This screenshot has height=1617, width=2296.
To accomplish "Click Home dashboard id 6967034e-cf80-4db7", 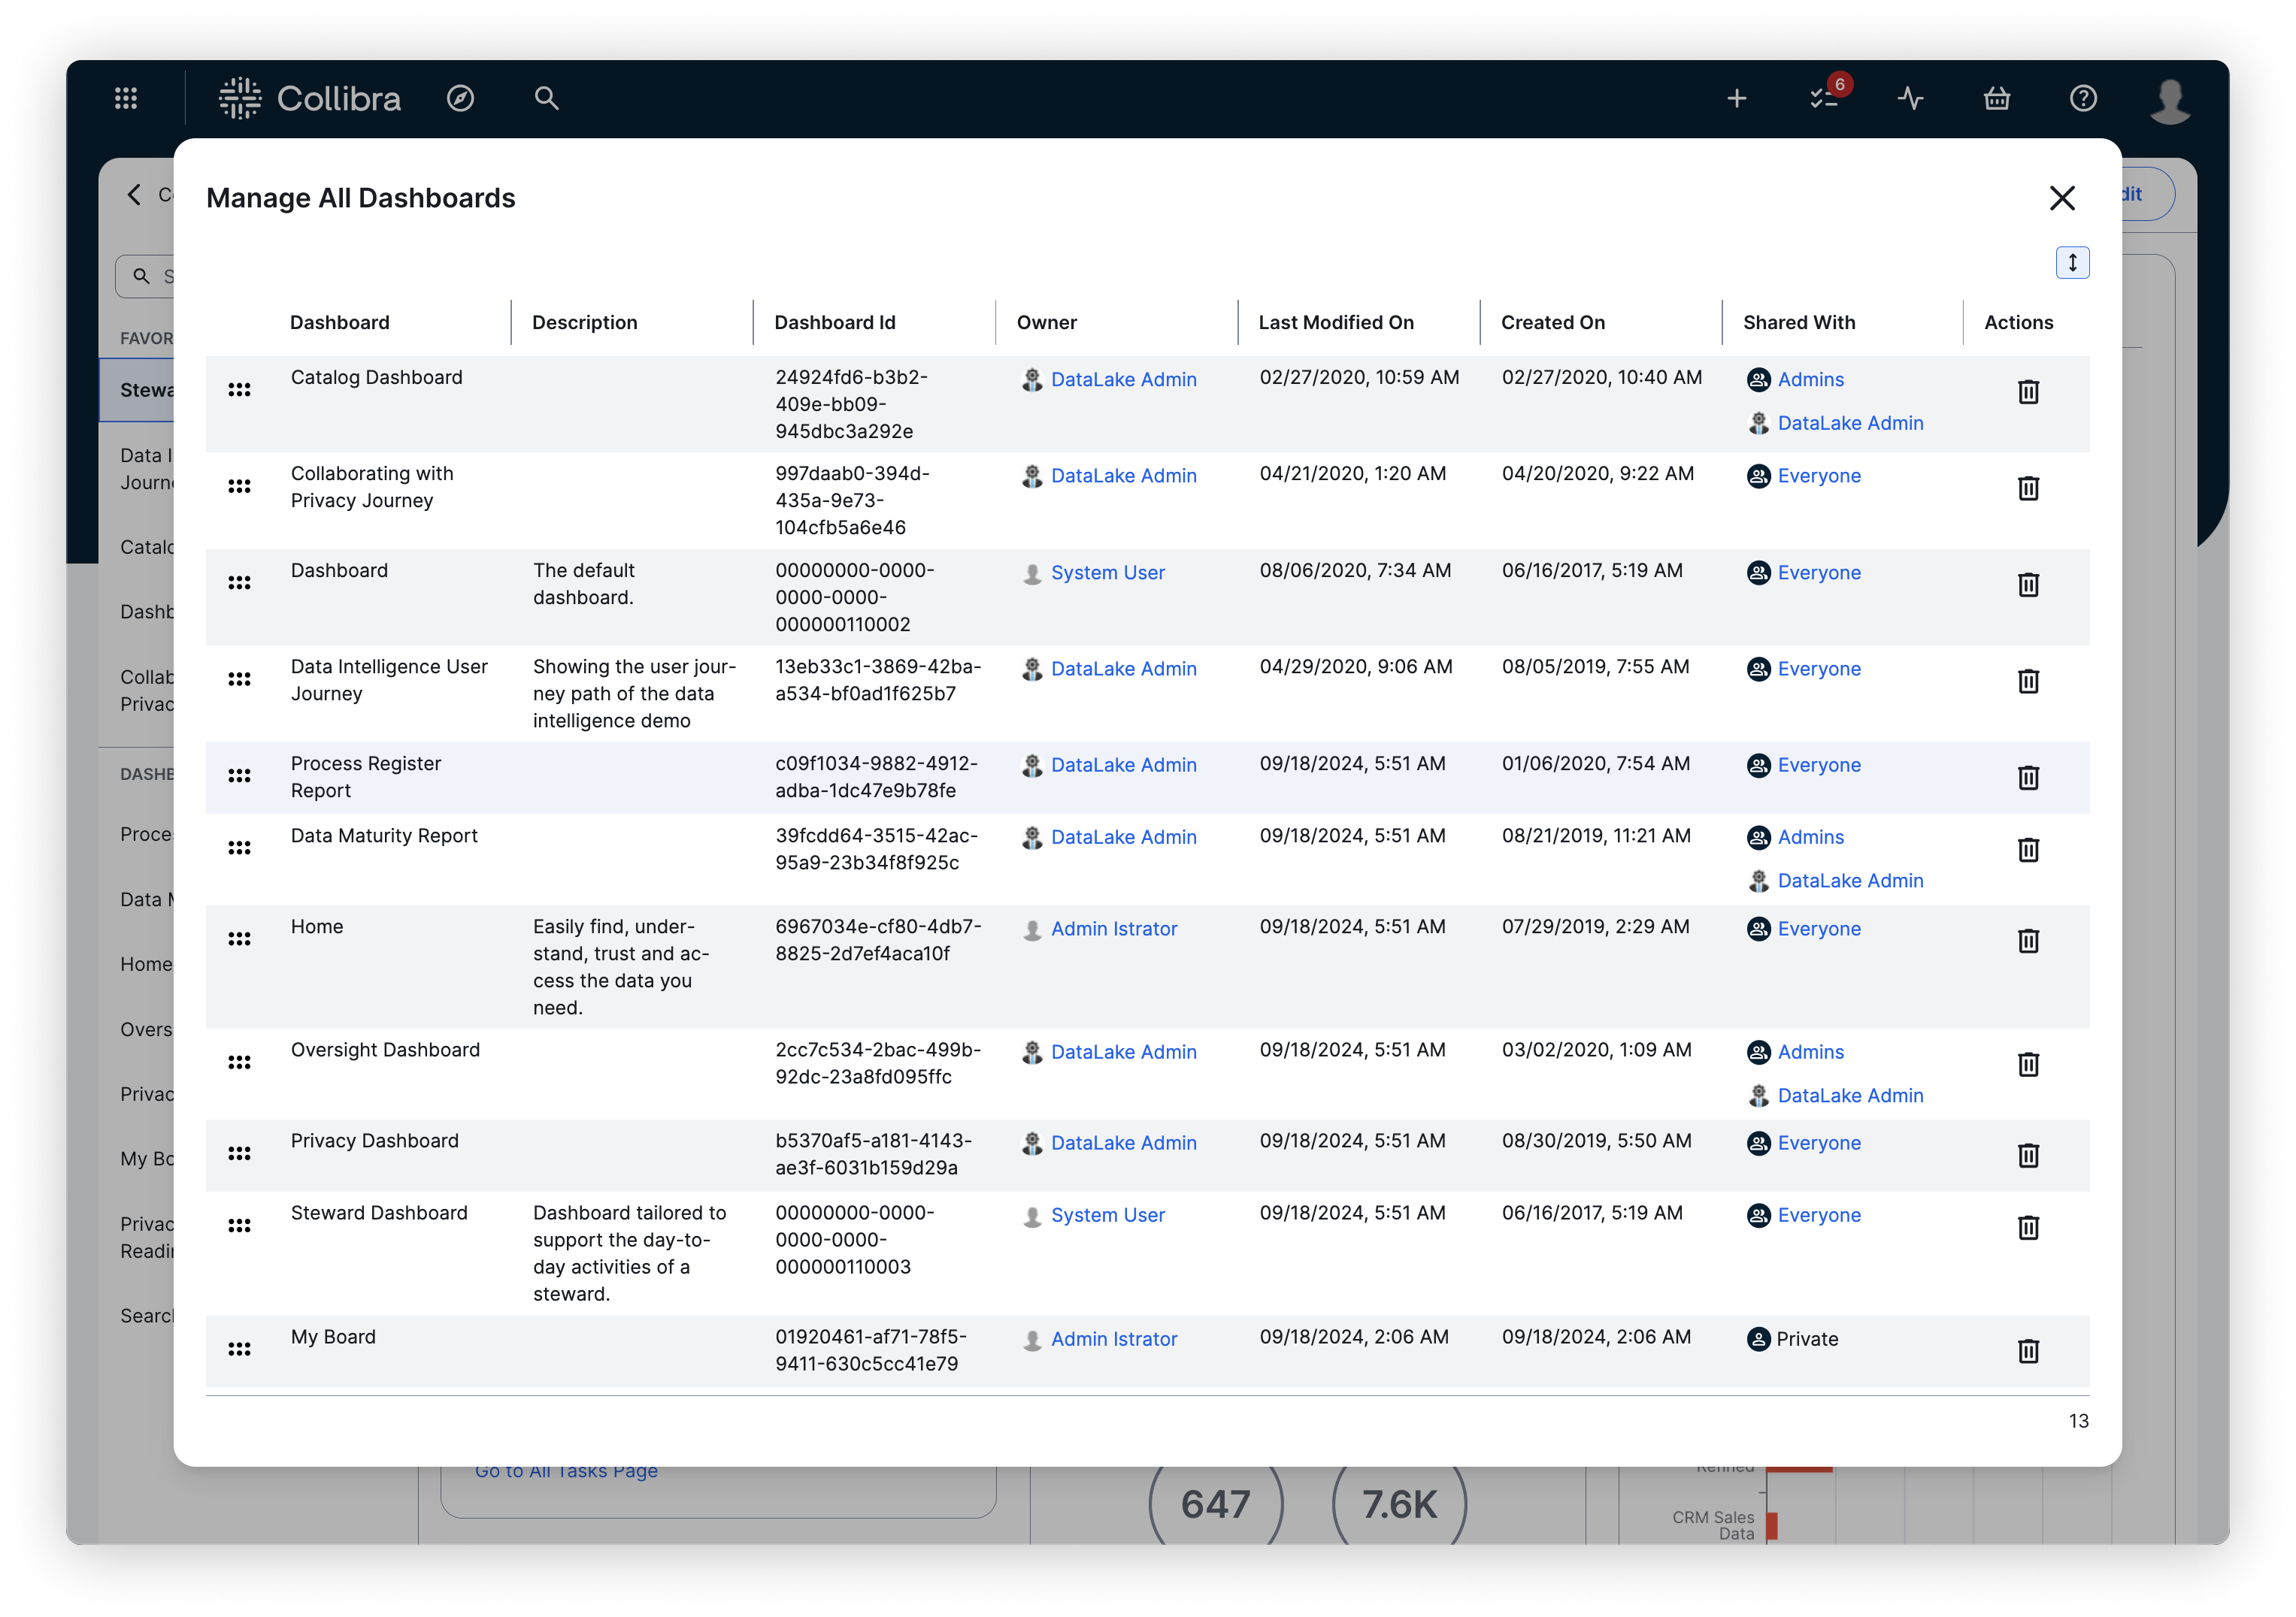I will (x=878, y=941).
